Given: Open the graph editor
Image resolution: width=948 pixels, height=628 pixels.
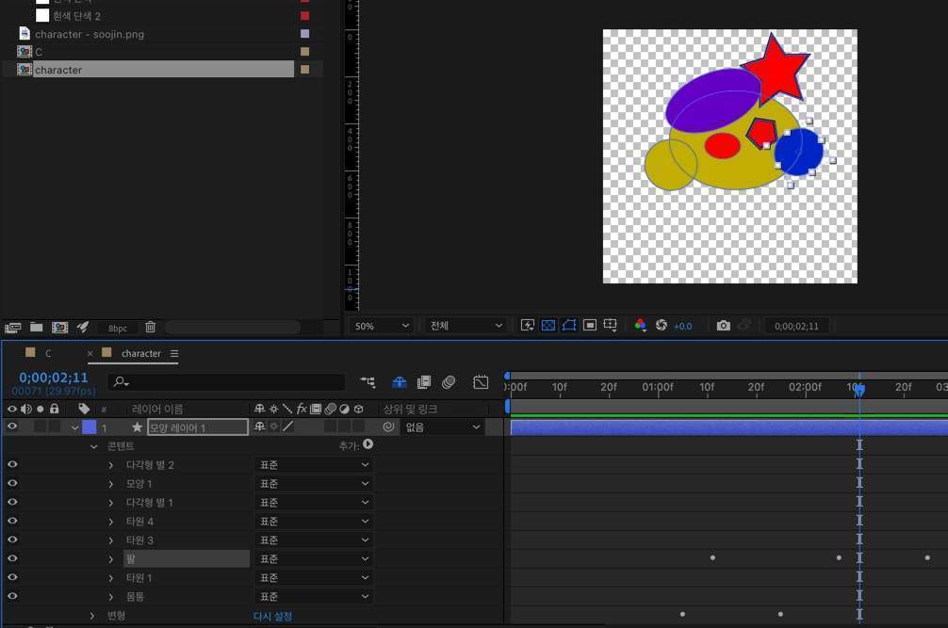Looking at the screenshot, I should point(481,382).
